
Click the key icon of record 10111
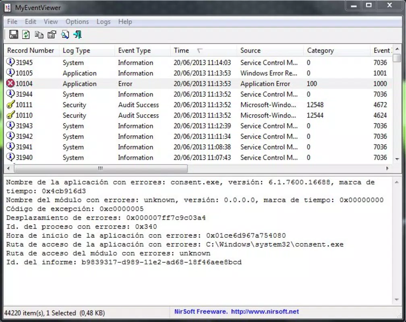click(10, 104)
